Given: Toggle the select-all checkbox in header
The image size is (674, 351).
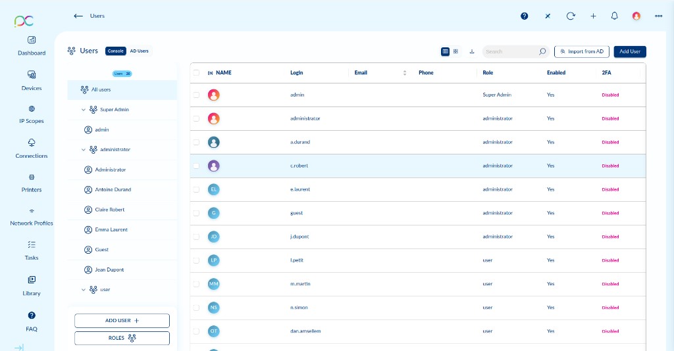Looking at the screenshot, I should 196,72.
